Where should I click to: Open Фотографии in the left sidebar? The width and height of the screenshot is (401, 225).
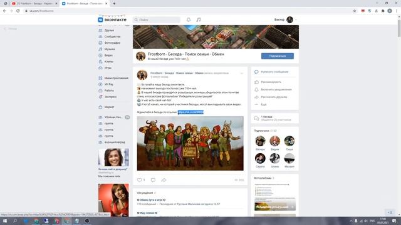tap(112, 43)
